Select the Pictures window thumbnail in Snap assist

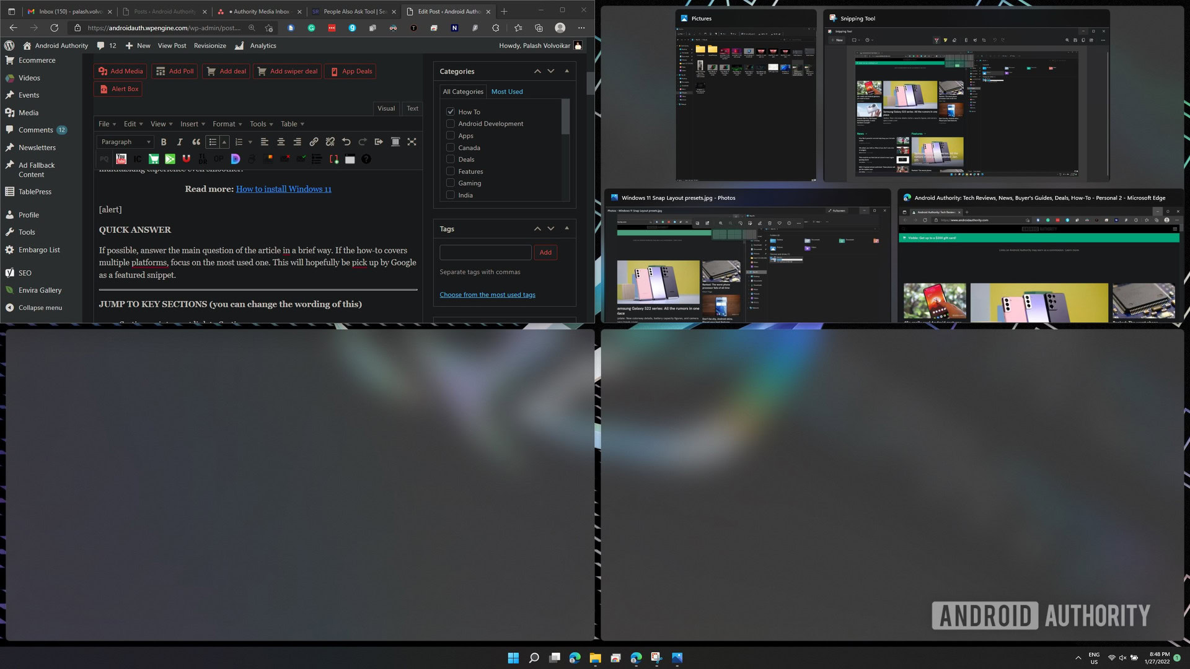click(x=746, y=96)
